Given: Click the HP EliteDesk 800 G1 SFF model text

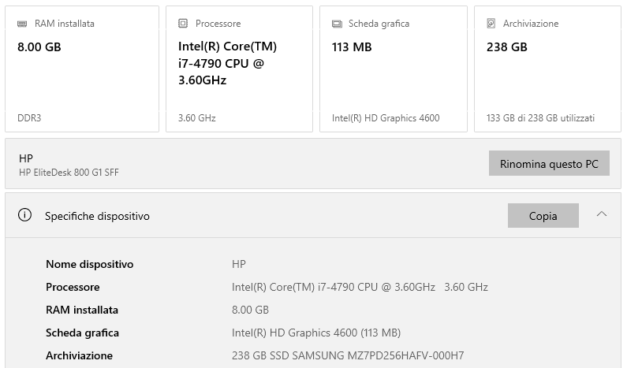Looking at the screenshot, I should point(69,173).
